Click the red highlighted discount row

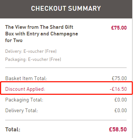[66, 88]
